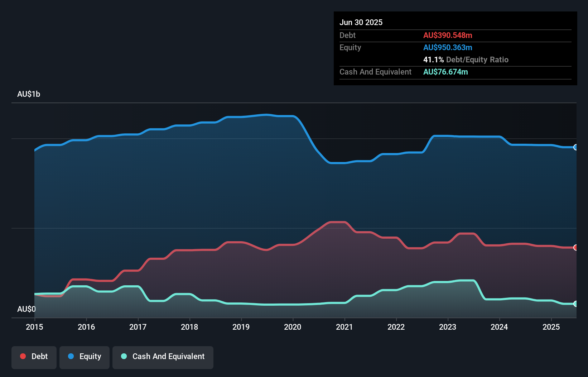Click the 41.1% Debt/Equity Ratio text
Viewport: 588px width, 377px height.
point(466,60)
